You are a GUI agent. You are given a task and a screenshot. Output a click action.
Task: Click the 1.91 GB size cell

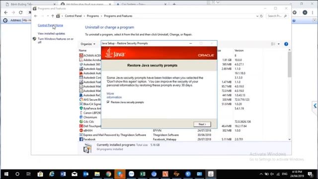(x=227, y=60)
